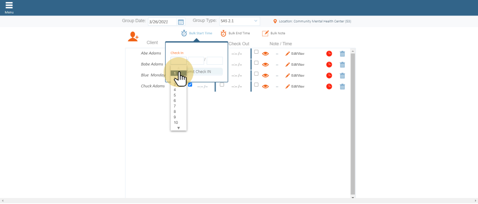This screenshot has height=204, width=478.
Task: Tick the note checkbox for Abe Adams
Action: click(x=256, y=52)
